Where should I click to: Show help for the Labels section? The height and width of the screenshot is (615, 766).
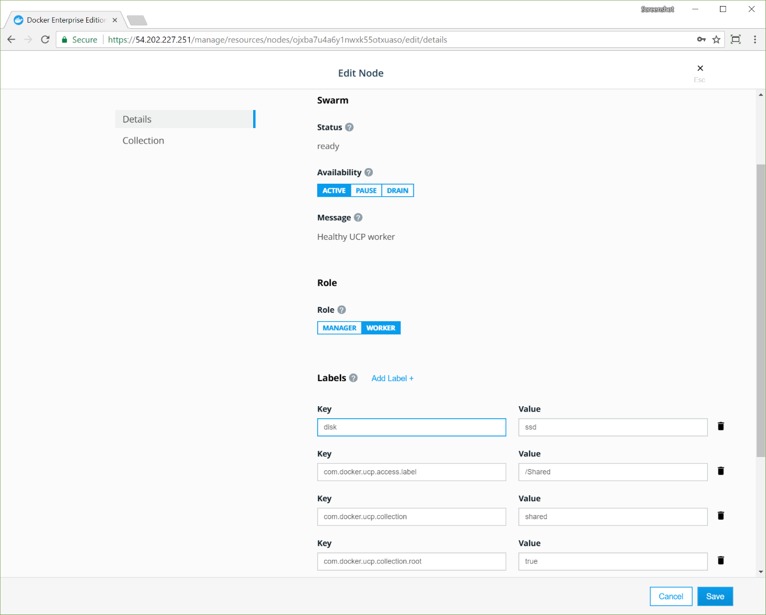[353, 378]
